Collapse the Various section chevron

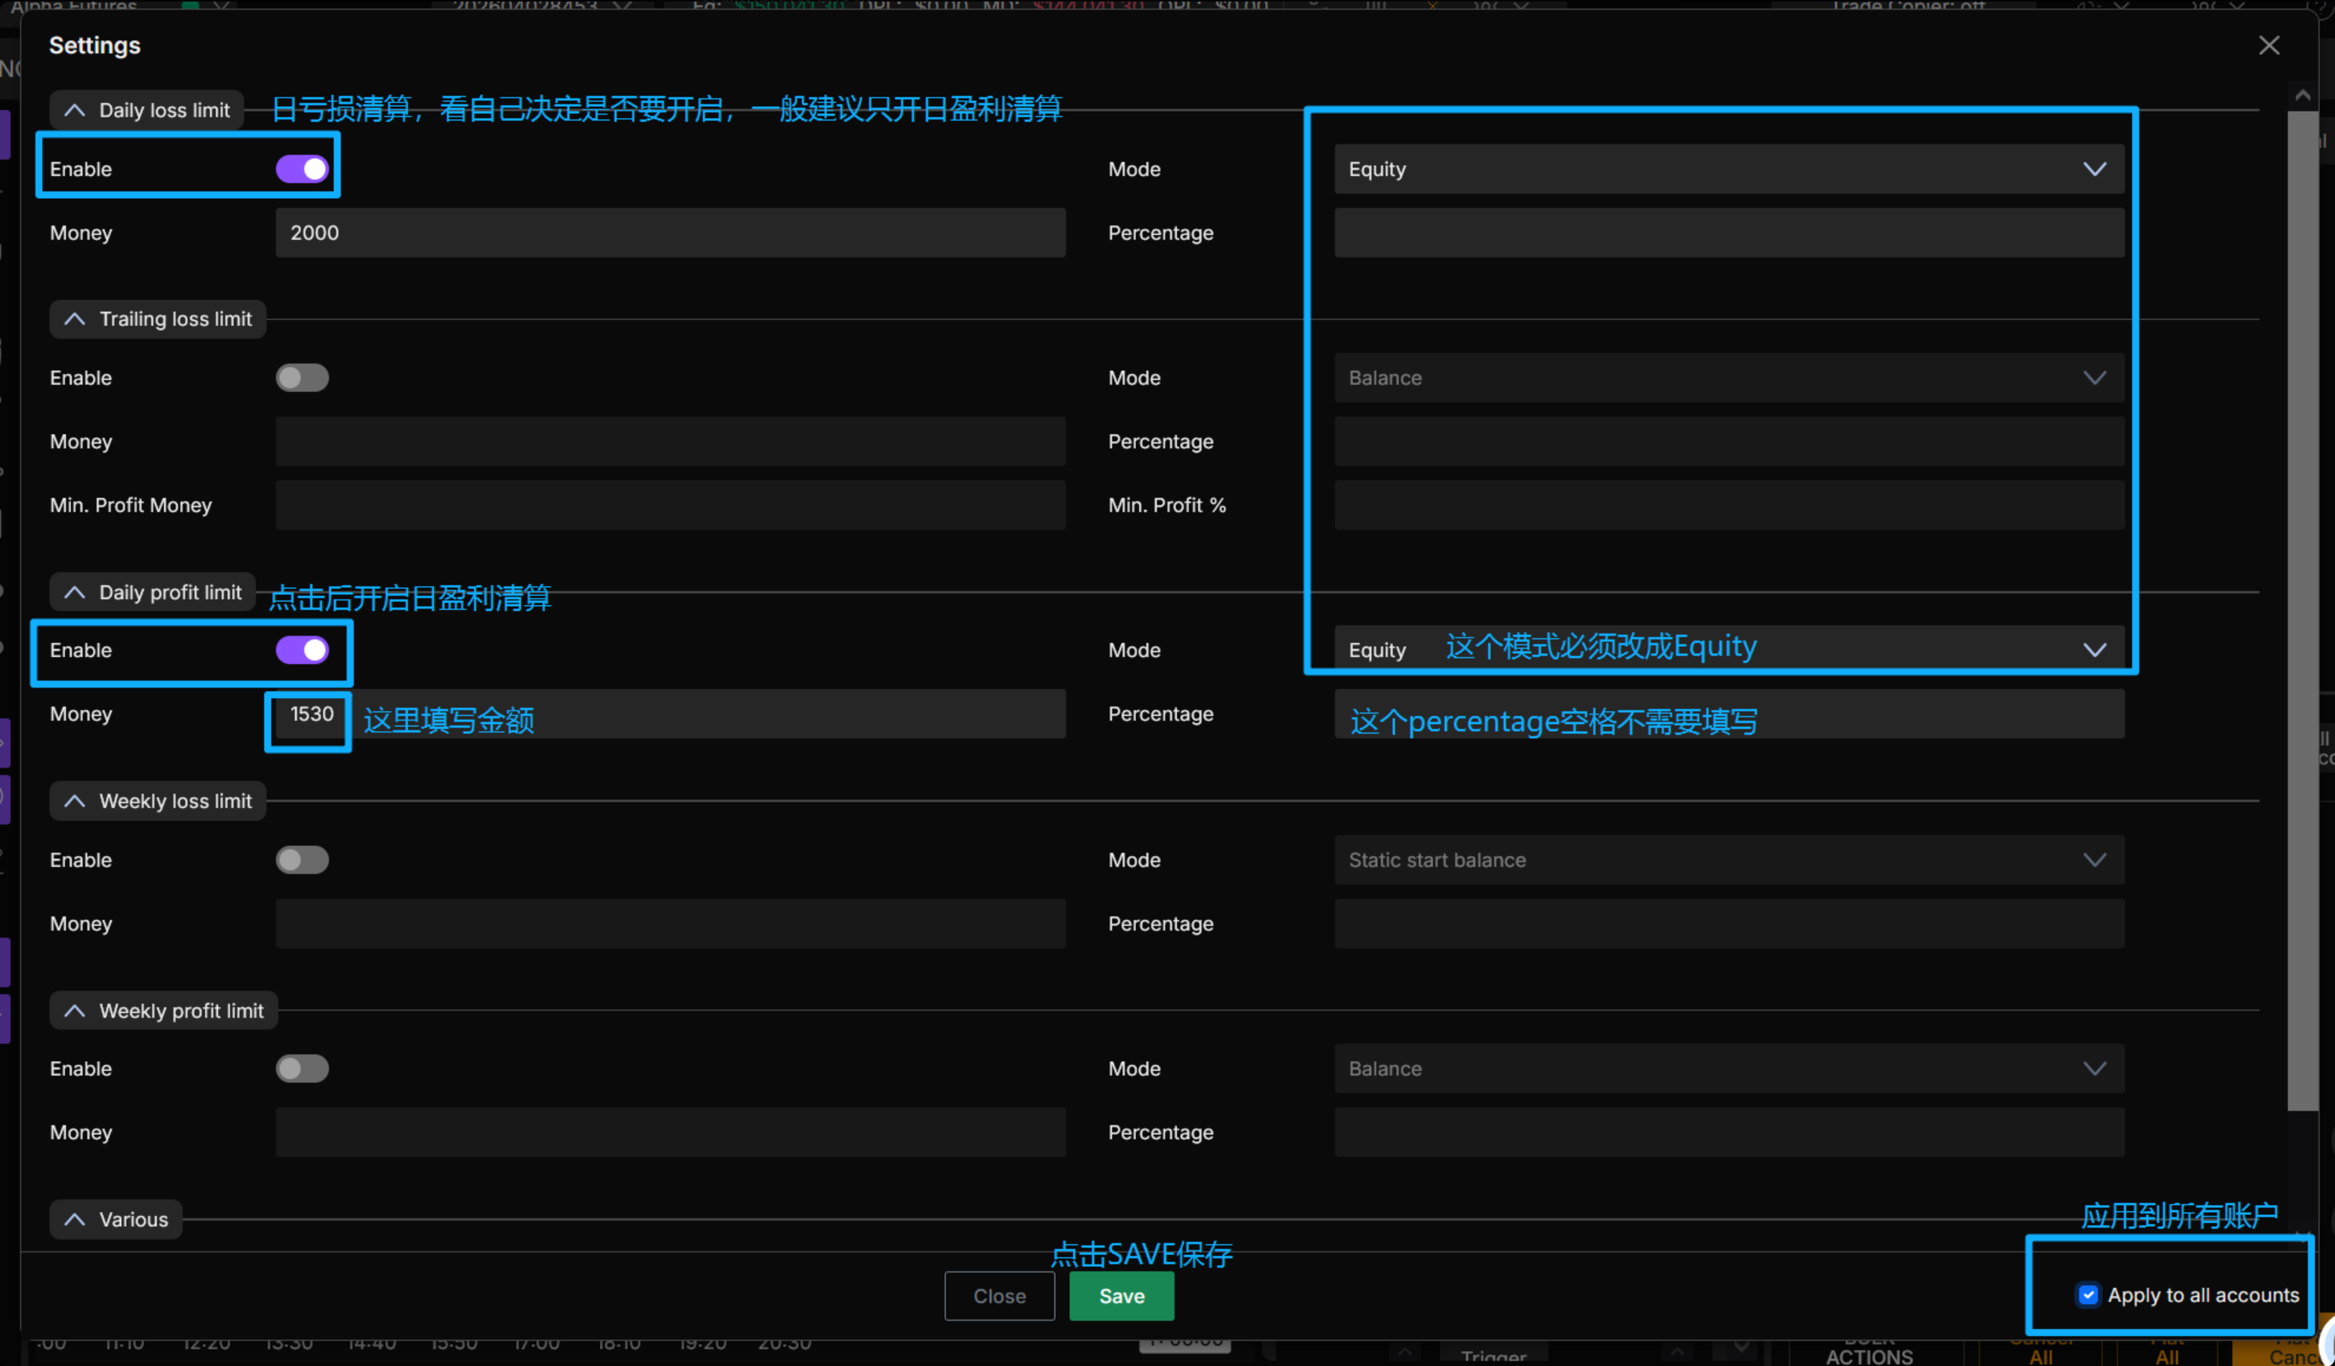(75, 1219)
